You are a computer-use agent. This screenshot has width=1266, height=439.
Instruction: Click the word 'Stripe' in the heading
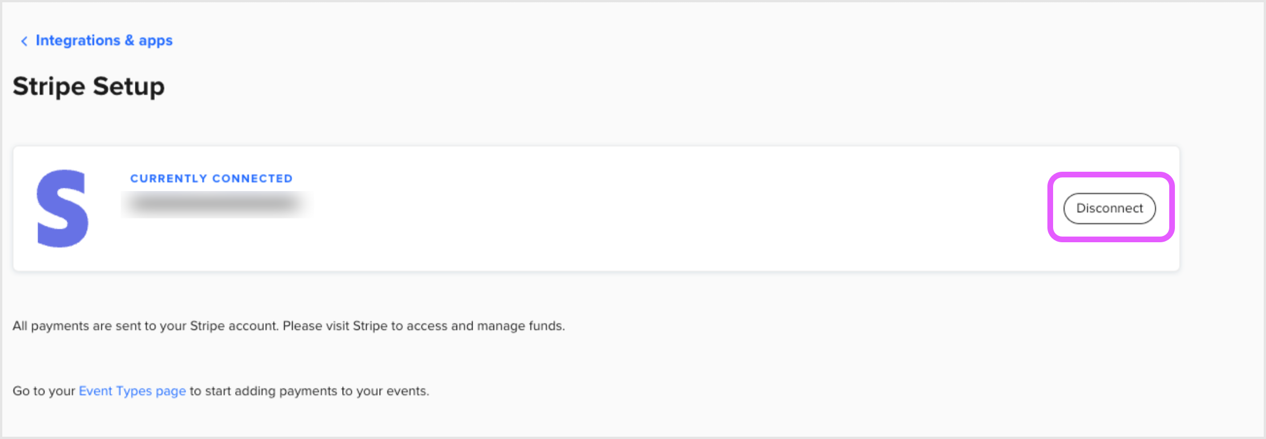point(49,86)
